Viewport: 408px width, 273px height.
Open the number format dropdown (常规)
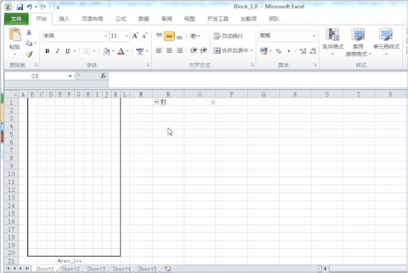287,36
